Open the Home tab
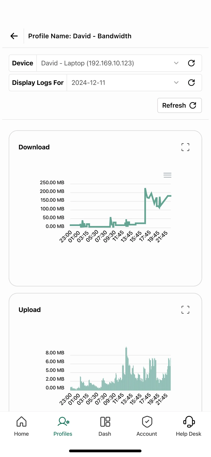Viewport: 211px width, 457px height. pyautogui.click(x=21, y=426)
